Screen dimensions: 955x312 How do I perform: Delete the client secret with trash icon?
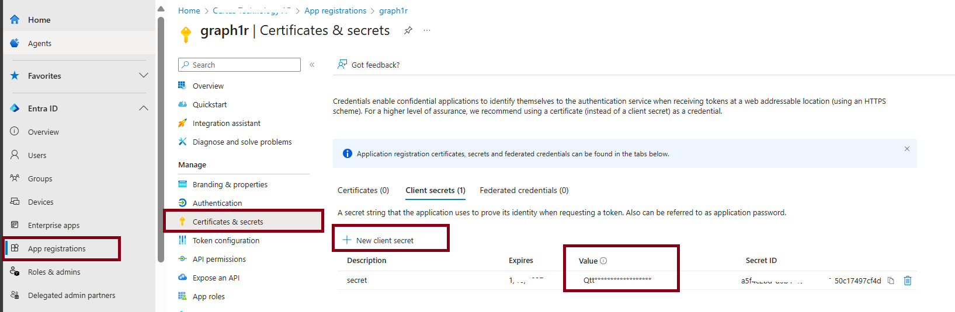coord(908,281)
